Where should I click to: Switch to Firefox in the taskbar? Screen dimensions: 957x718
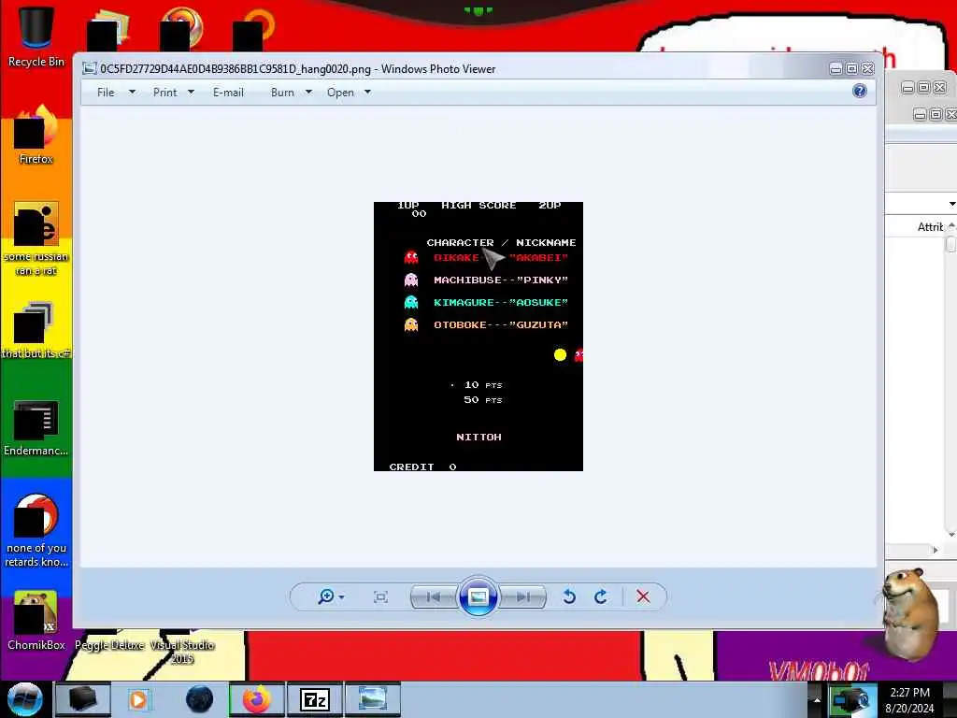tap(256, 699)
